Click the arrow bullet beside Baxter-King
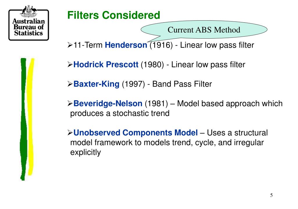Screen dimensions: 298x209 tap(70, 84)
